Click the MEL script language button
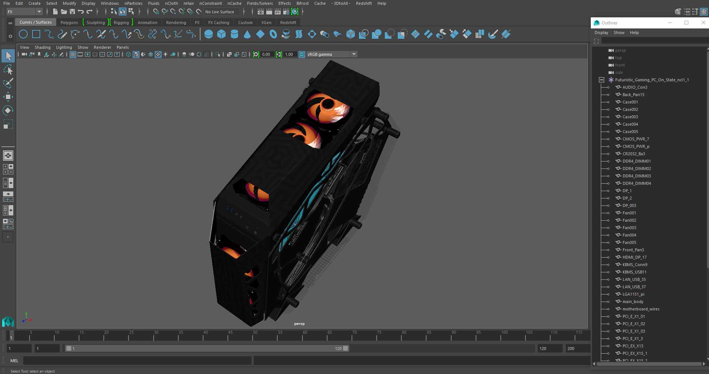The image size is (709, 374). (14, 361)
